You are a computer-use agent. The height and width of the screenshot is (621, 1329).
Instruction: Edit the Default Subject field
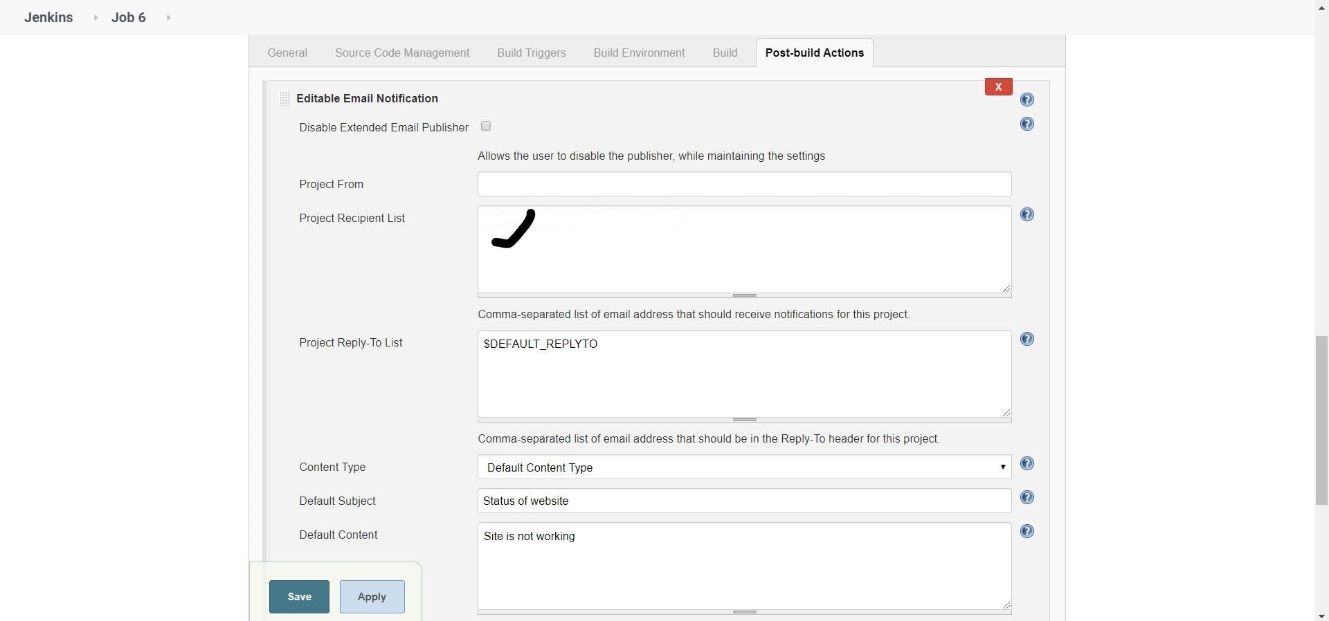tap(744, 501)
